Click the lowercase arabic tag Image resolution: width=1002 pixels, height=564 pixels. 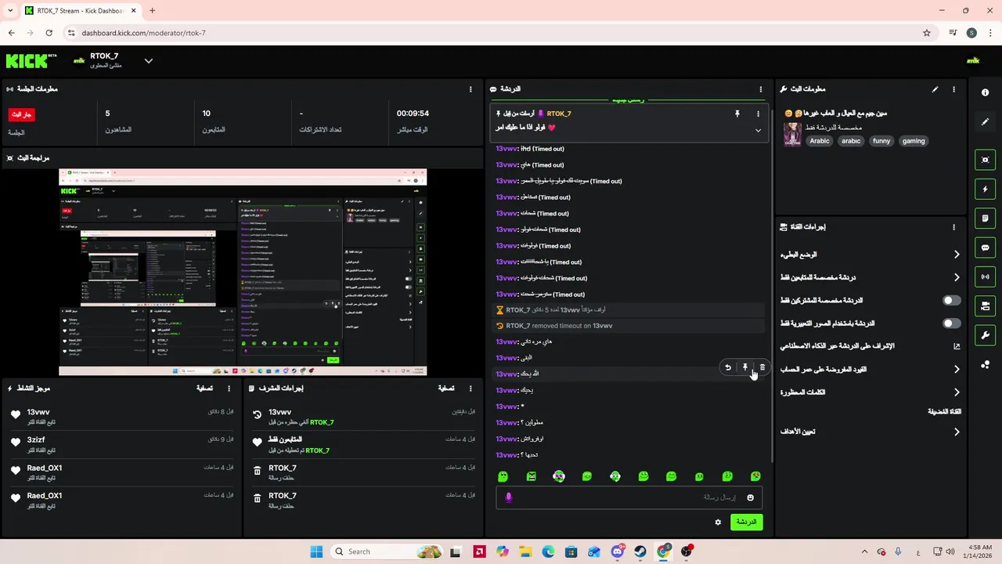851,141
